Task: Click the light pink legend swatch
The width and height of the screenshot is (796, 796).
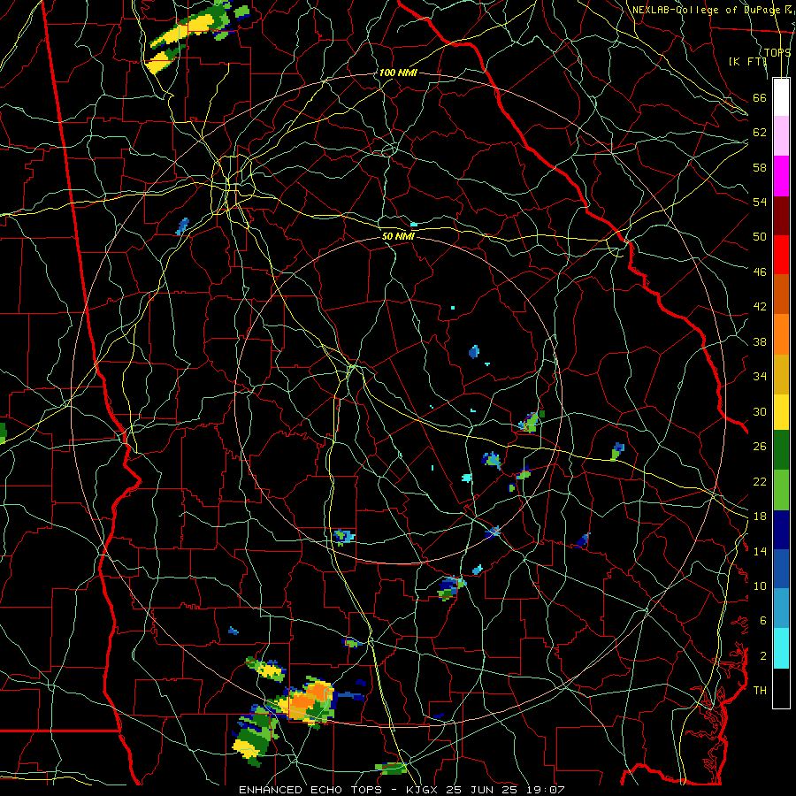Action: click(781, 136)
